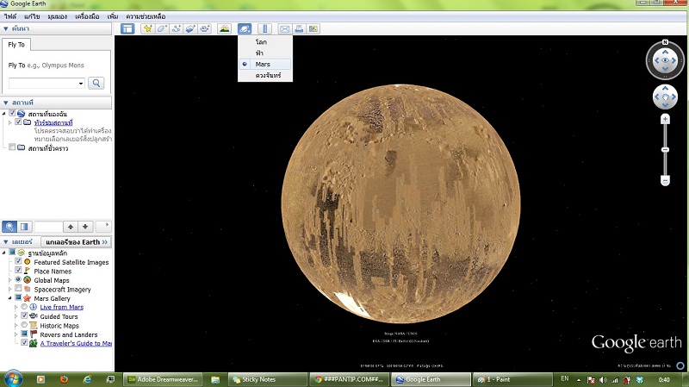Collapse the เลเยอร์ layers panel

6,242
